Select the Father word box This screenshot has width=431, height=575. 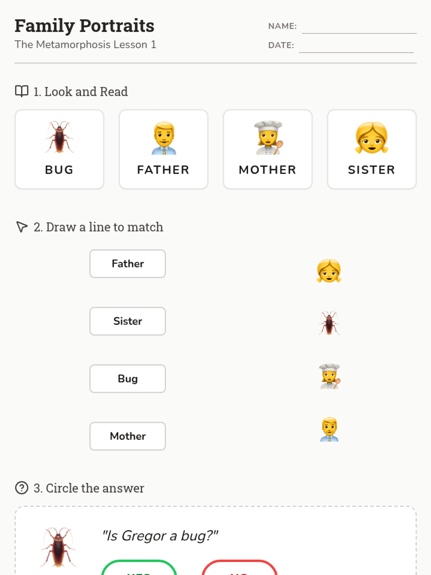[128, 264]
